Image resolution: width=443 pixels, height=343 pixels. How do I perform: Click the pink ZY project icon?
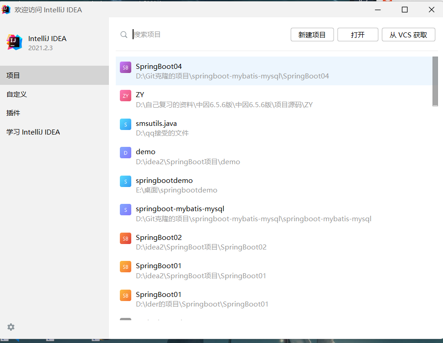pyautogui.click(x=125, y=96)
